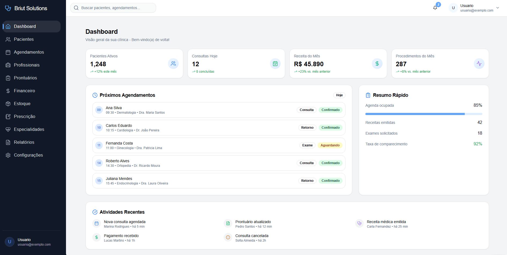Switch to the Dashboard menu item
507x255 pixels.
click(x=25, y=26)
